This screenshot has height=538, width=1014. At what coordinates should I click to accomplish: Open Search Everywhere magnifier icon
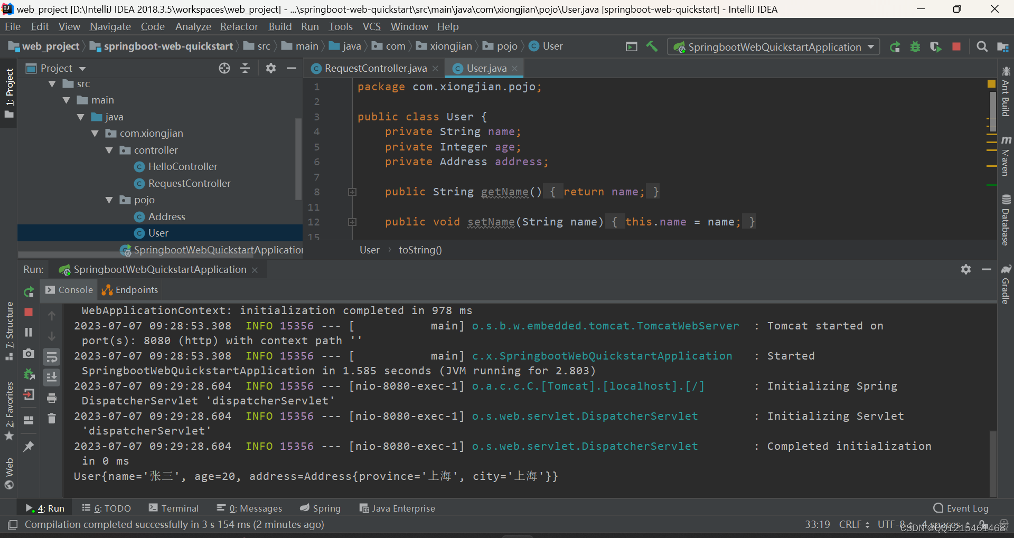coord(982,46)
